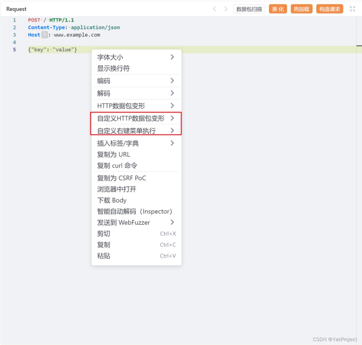The width and height of the screenshot is (362, 345).
Task: Select 浏览器中打开 from the menu
Action: [136, 189]
